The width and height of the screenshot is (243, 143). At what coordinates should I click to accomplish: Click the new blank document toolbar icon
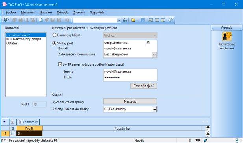pos(41,20)
